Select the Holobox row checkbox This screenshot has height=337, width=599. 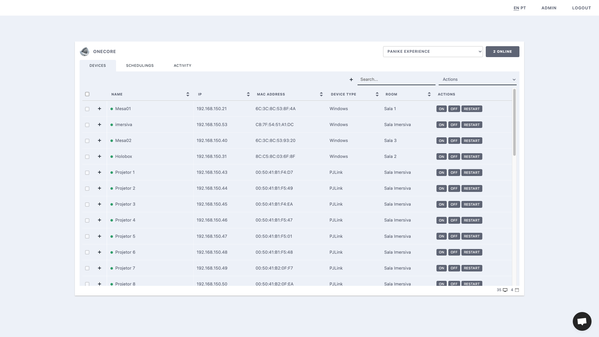[x=87, y=157]
